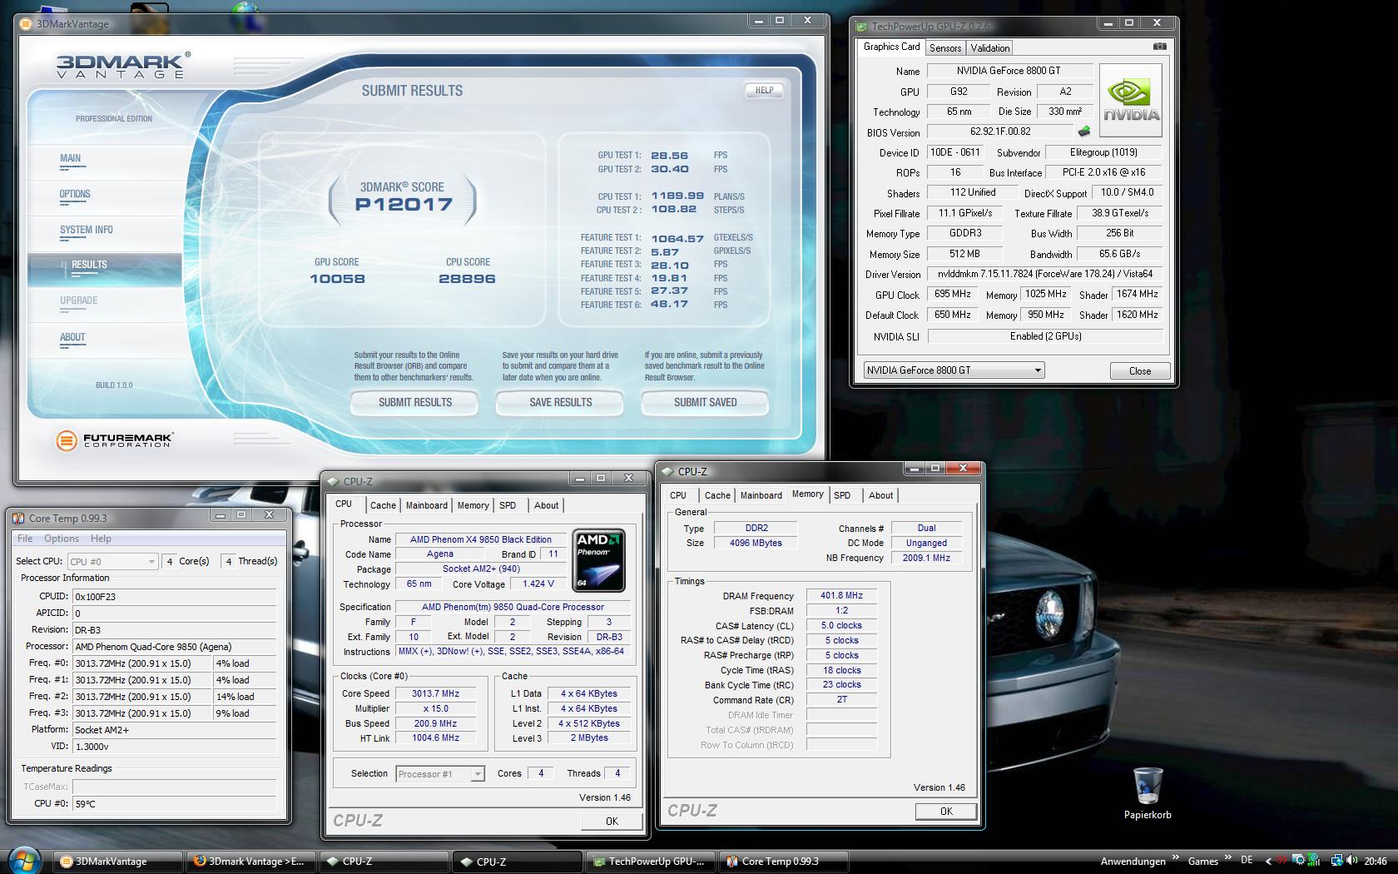Click the volume speaker tray icon

[x=1351, y=861]
